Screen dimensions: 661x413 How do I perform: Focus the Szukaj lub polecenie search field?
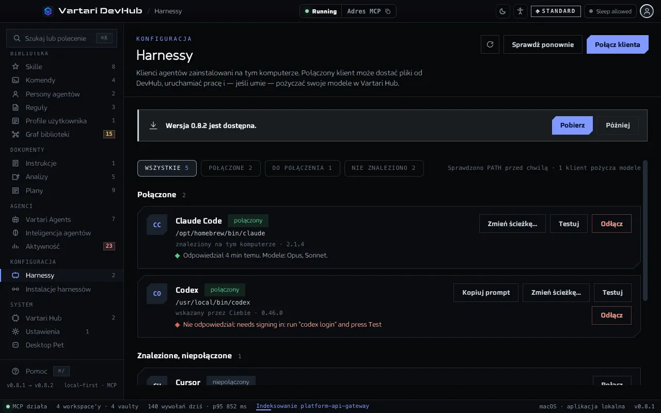61,38
